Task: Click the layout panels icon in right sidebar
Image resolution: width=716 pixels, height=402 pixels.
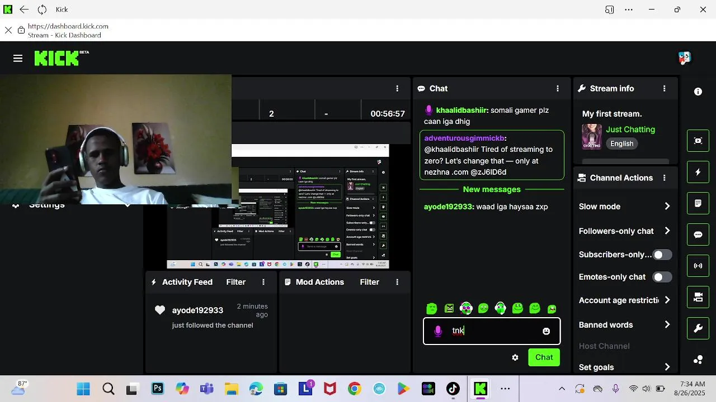Action: click(x=698, y=297)
